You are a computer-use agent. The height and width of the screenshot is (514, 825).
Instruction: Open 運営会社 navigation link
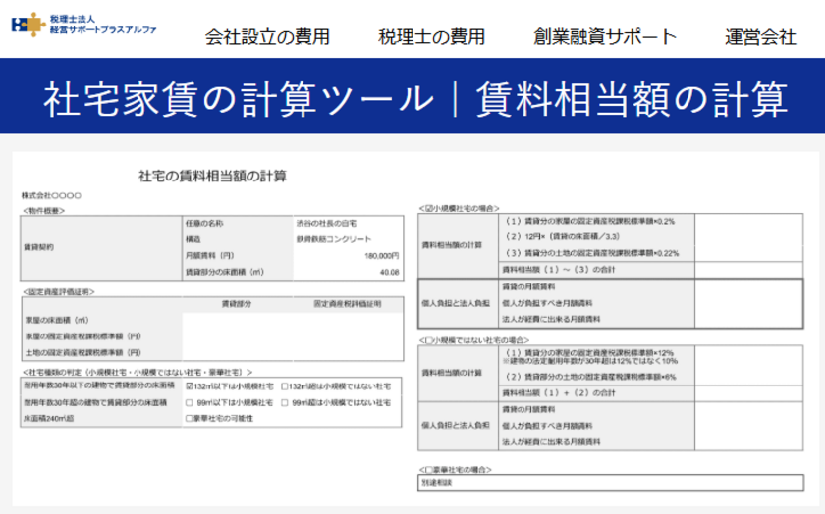pos(760,37)
